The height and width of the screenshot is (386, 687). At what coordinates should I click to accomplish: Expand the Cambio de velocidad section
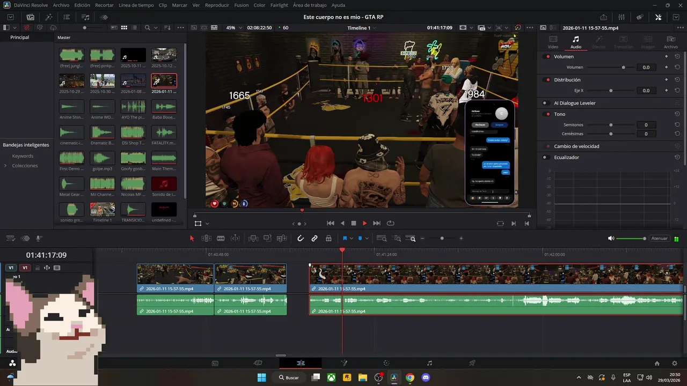tap(576, 146)
